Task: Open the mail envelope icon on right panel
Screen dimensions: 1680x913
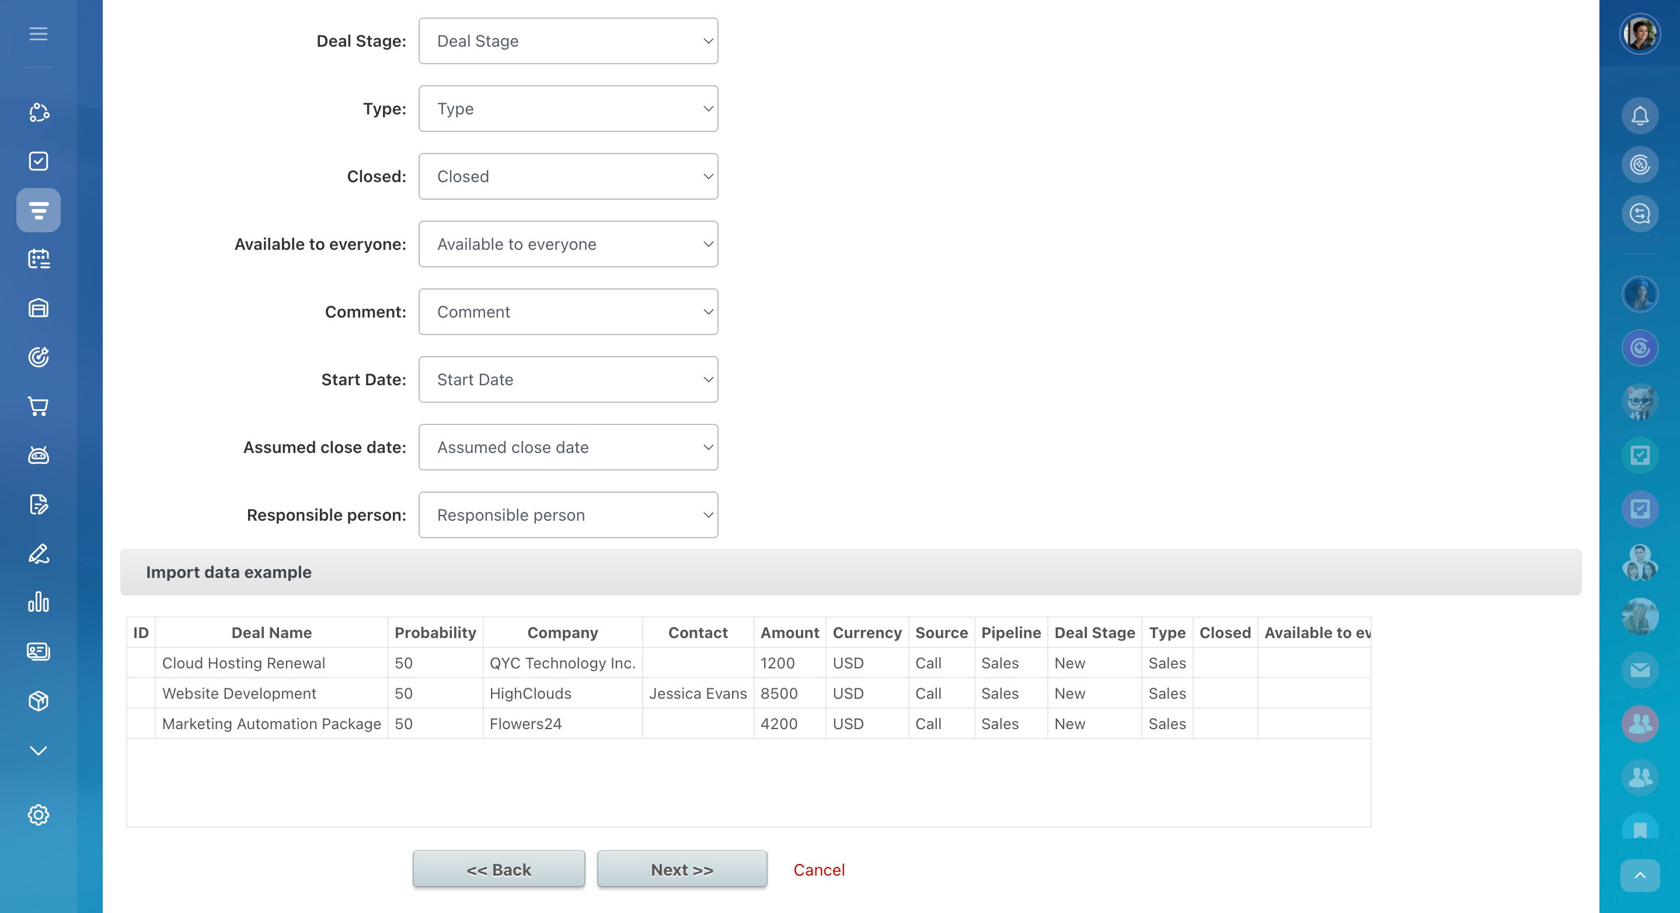Action: (1640, 670)
